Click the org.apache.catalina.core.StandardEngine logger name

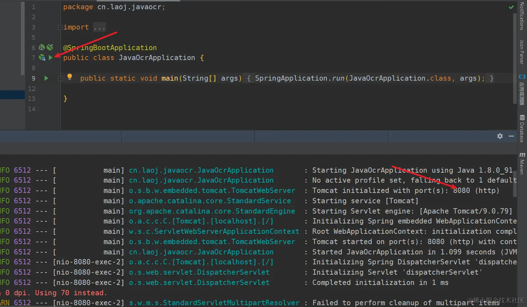click(212, 211)
